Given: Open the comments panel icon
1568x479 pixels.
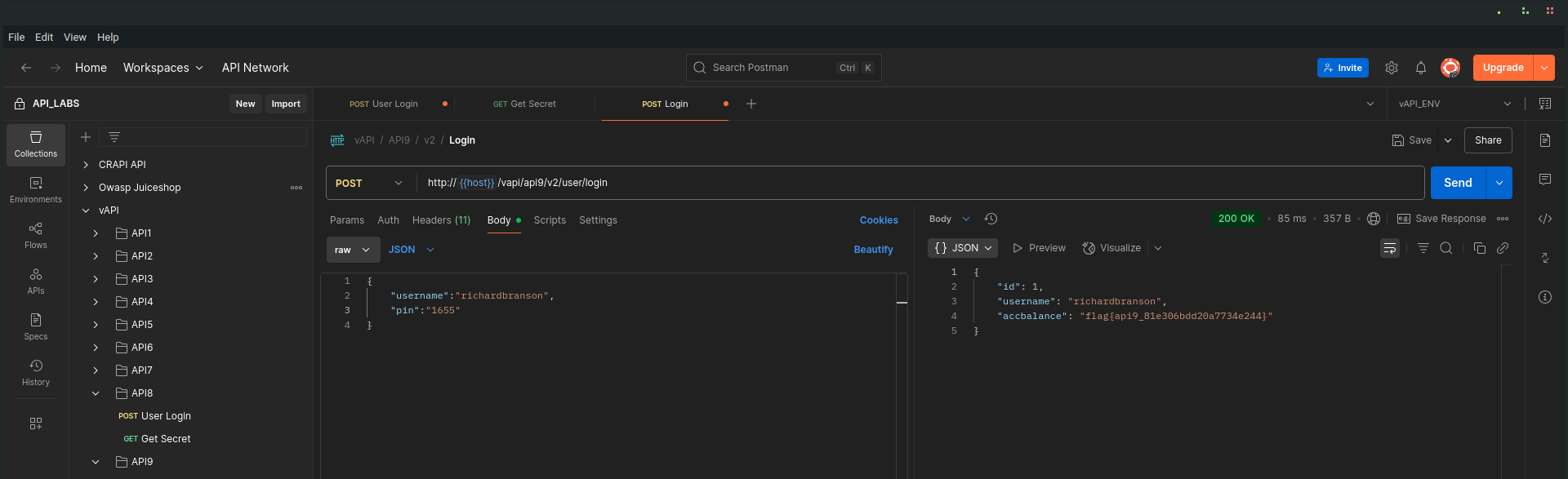Looking at the screenshot, I should [1545, 180].
